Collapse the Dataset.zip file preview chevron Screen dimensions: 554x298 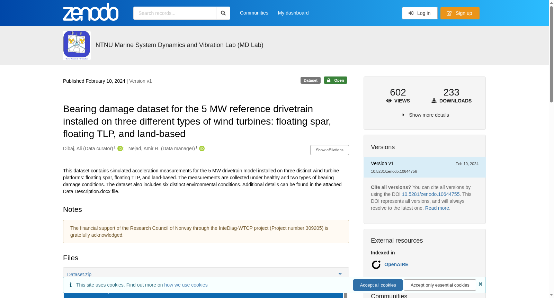pyautogui.click(x=340, y=274)
